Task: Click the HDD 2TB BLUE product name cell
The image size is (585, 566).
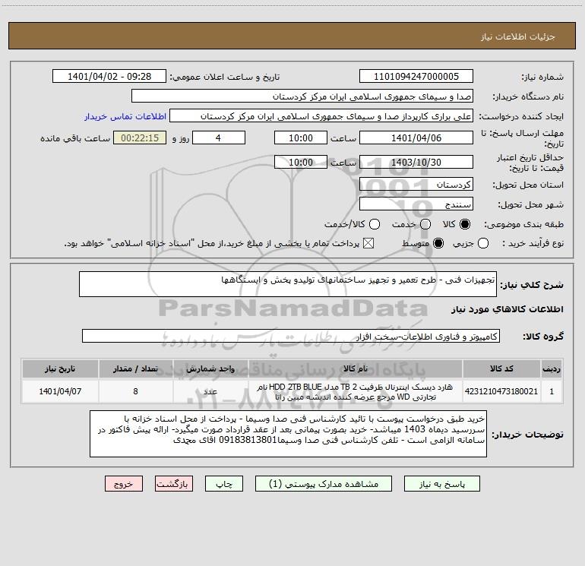Action: point(356,391)
